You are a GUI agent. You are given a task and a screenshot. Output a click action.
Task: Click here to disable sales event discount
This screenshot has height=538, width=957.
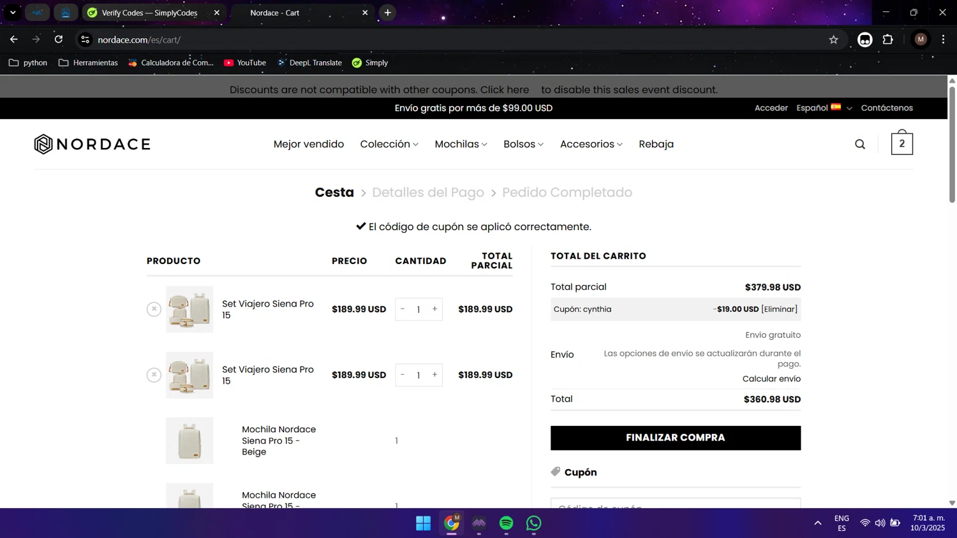(x=505, y=90)
